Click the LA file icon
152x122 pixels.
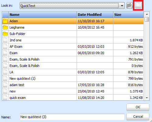pos(5,72)
